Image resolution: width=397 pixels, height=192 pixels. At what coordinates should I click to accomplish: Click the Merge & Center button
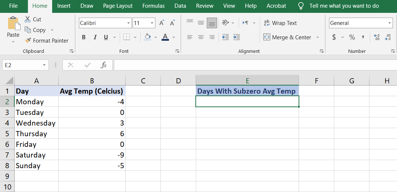click(x=288, y=37)
